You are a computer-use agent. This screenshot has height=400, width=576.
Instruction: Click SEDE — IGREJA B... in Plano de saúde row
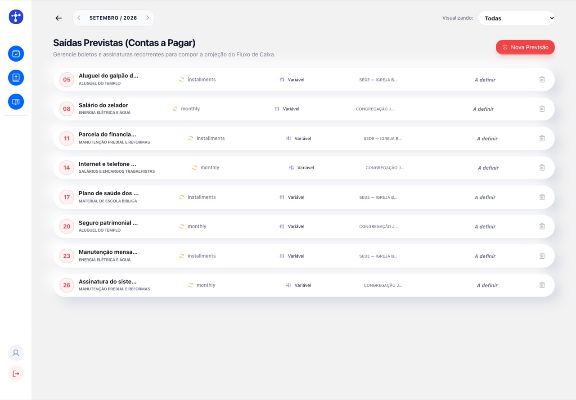pyautogui.click(x=378, y=197)
